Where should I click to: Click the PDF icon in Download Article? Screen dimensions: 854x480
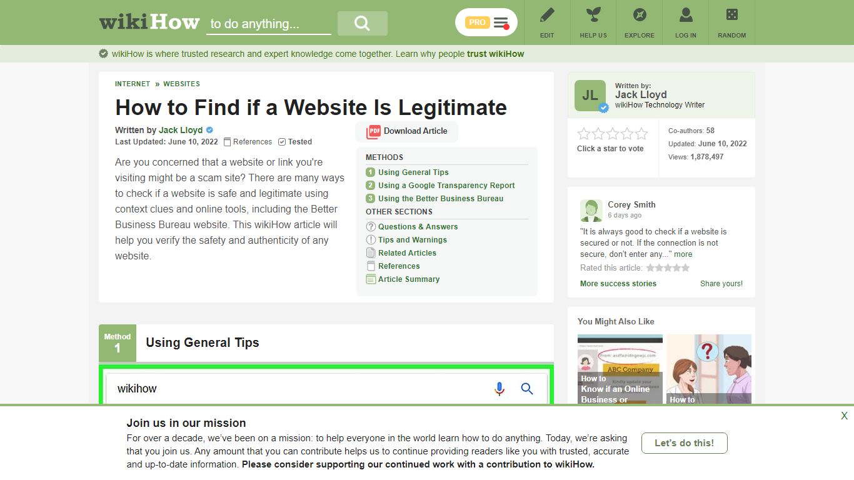click(374, 131)
